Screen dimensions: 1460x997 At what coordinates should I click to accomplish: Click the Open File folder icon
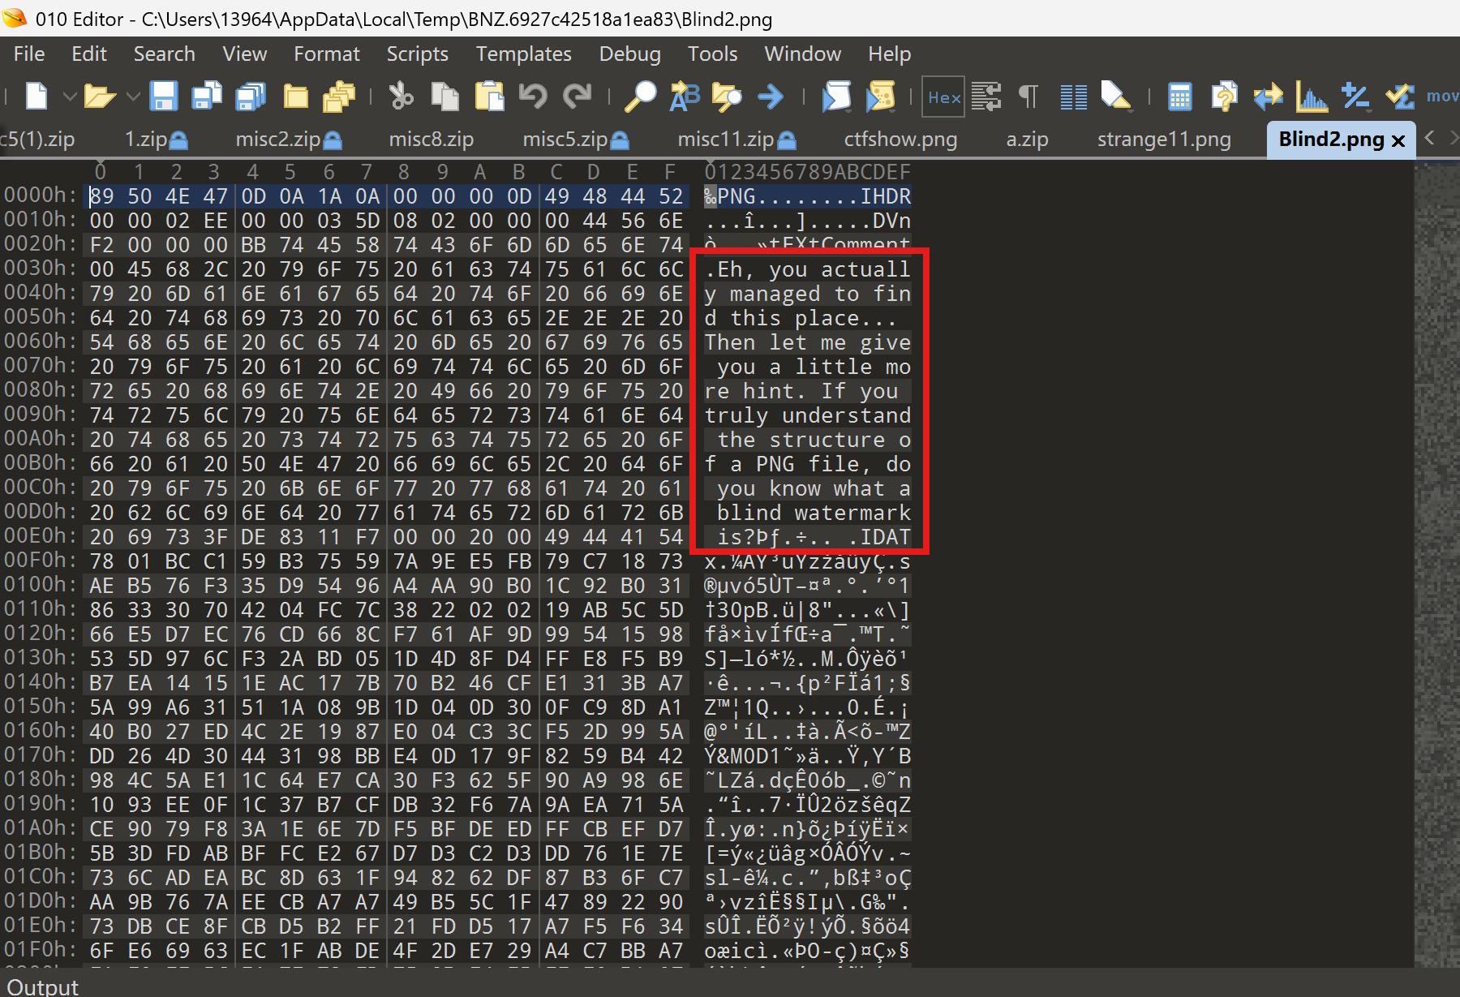(x=100, y=97)
